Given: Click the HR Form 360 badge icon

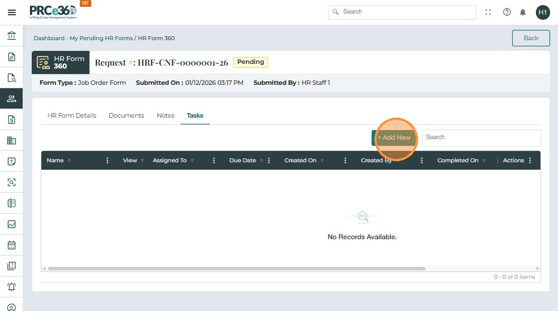Looking at the screenshot, I should (44, 63).
